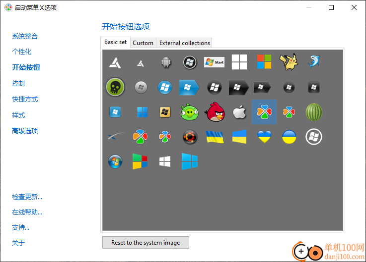Screen dimensions: 366x262
Task: Go to 快捷方式 settings page
Action: tap(25, 99)
